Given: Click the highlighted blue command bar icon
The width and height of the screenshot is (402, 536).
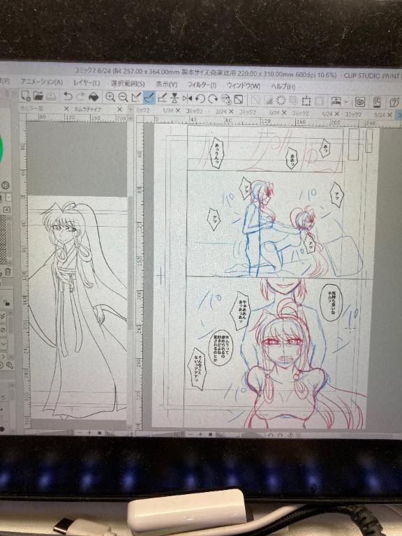Looking at the screenshot, I should pos(149,98).
